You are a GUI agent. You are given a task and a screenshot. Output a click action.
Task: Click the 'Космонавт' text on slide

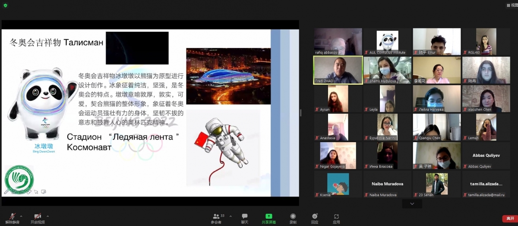point(89,147)
